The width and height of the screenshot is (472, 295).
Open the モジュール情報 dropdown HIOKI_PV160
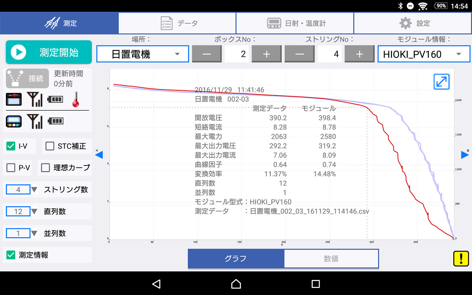(x=424, y=54)
